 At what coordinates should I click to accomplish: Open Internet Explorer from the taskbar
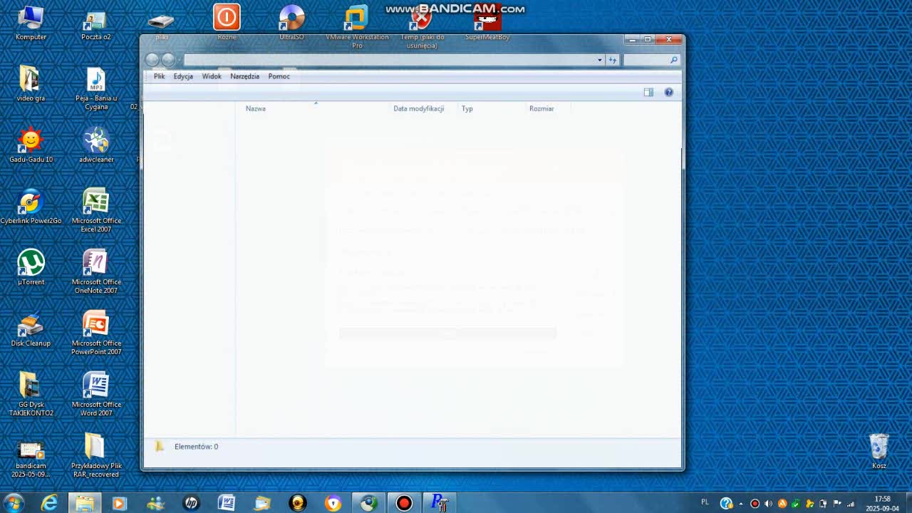coord(49,503)
